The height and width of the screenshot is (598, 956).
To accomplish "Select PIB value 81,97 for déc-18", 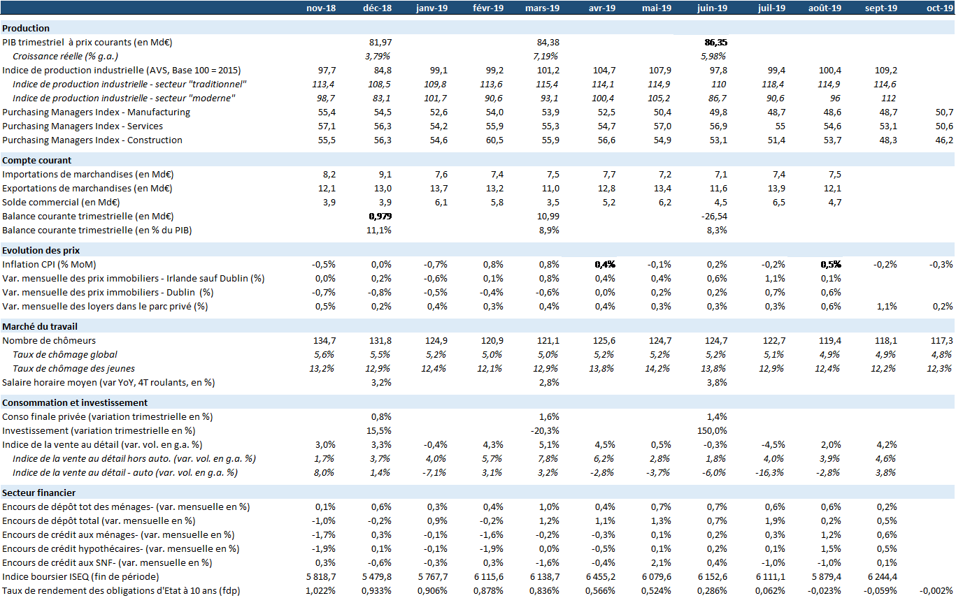I will point(380,42).
